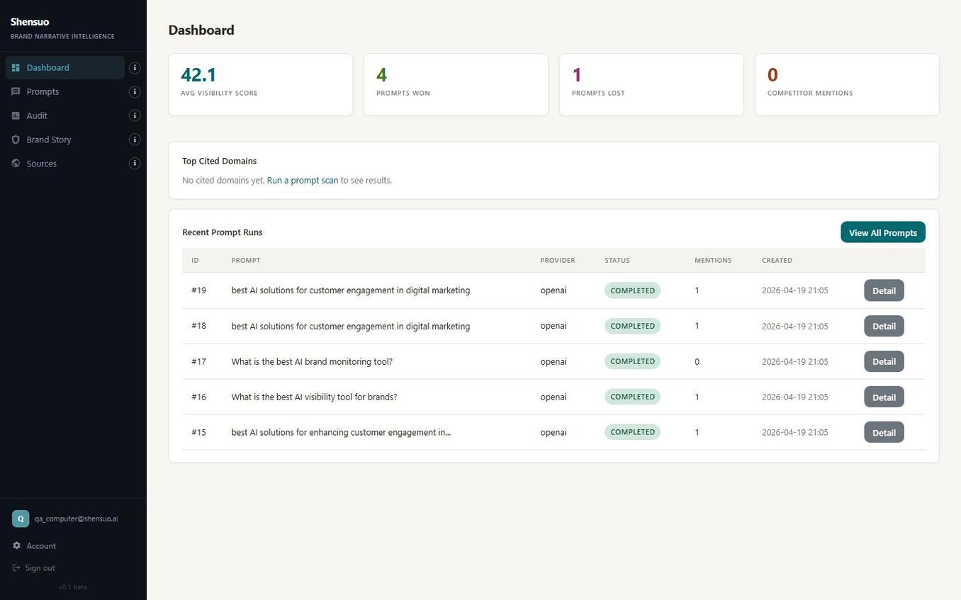Select the Brand Story shield icon
961x600 pixels.
(x=16, y=140)
